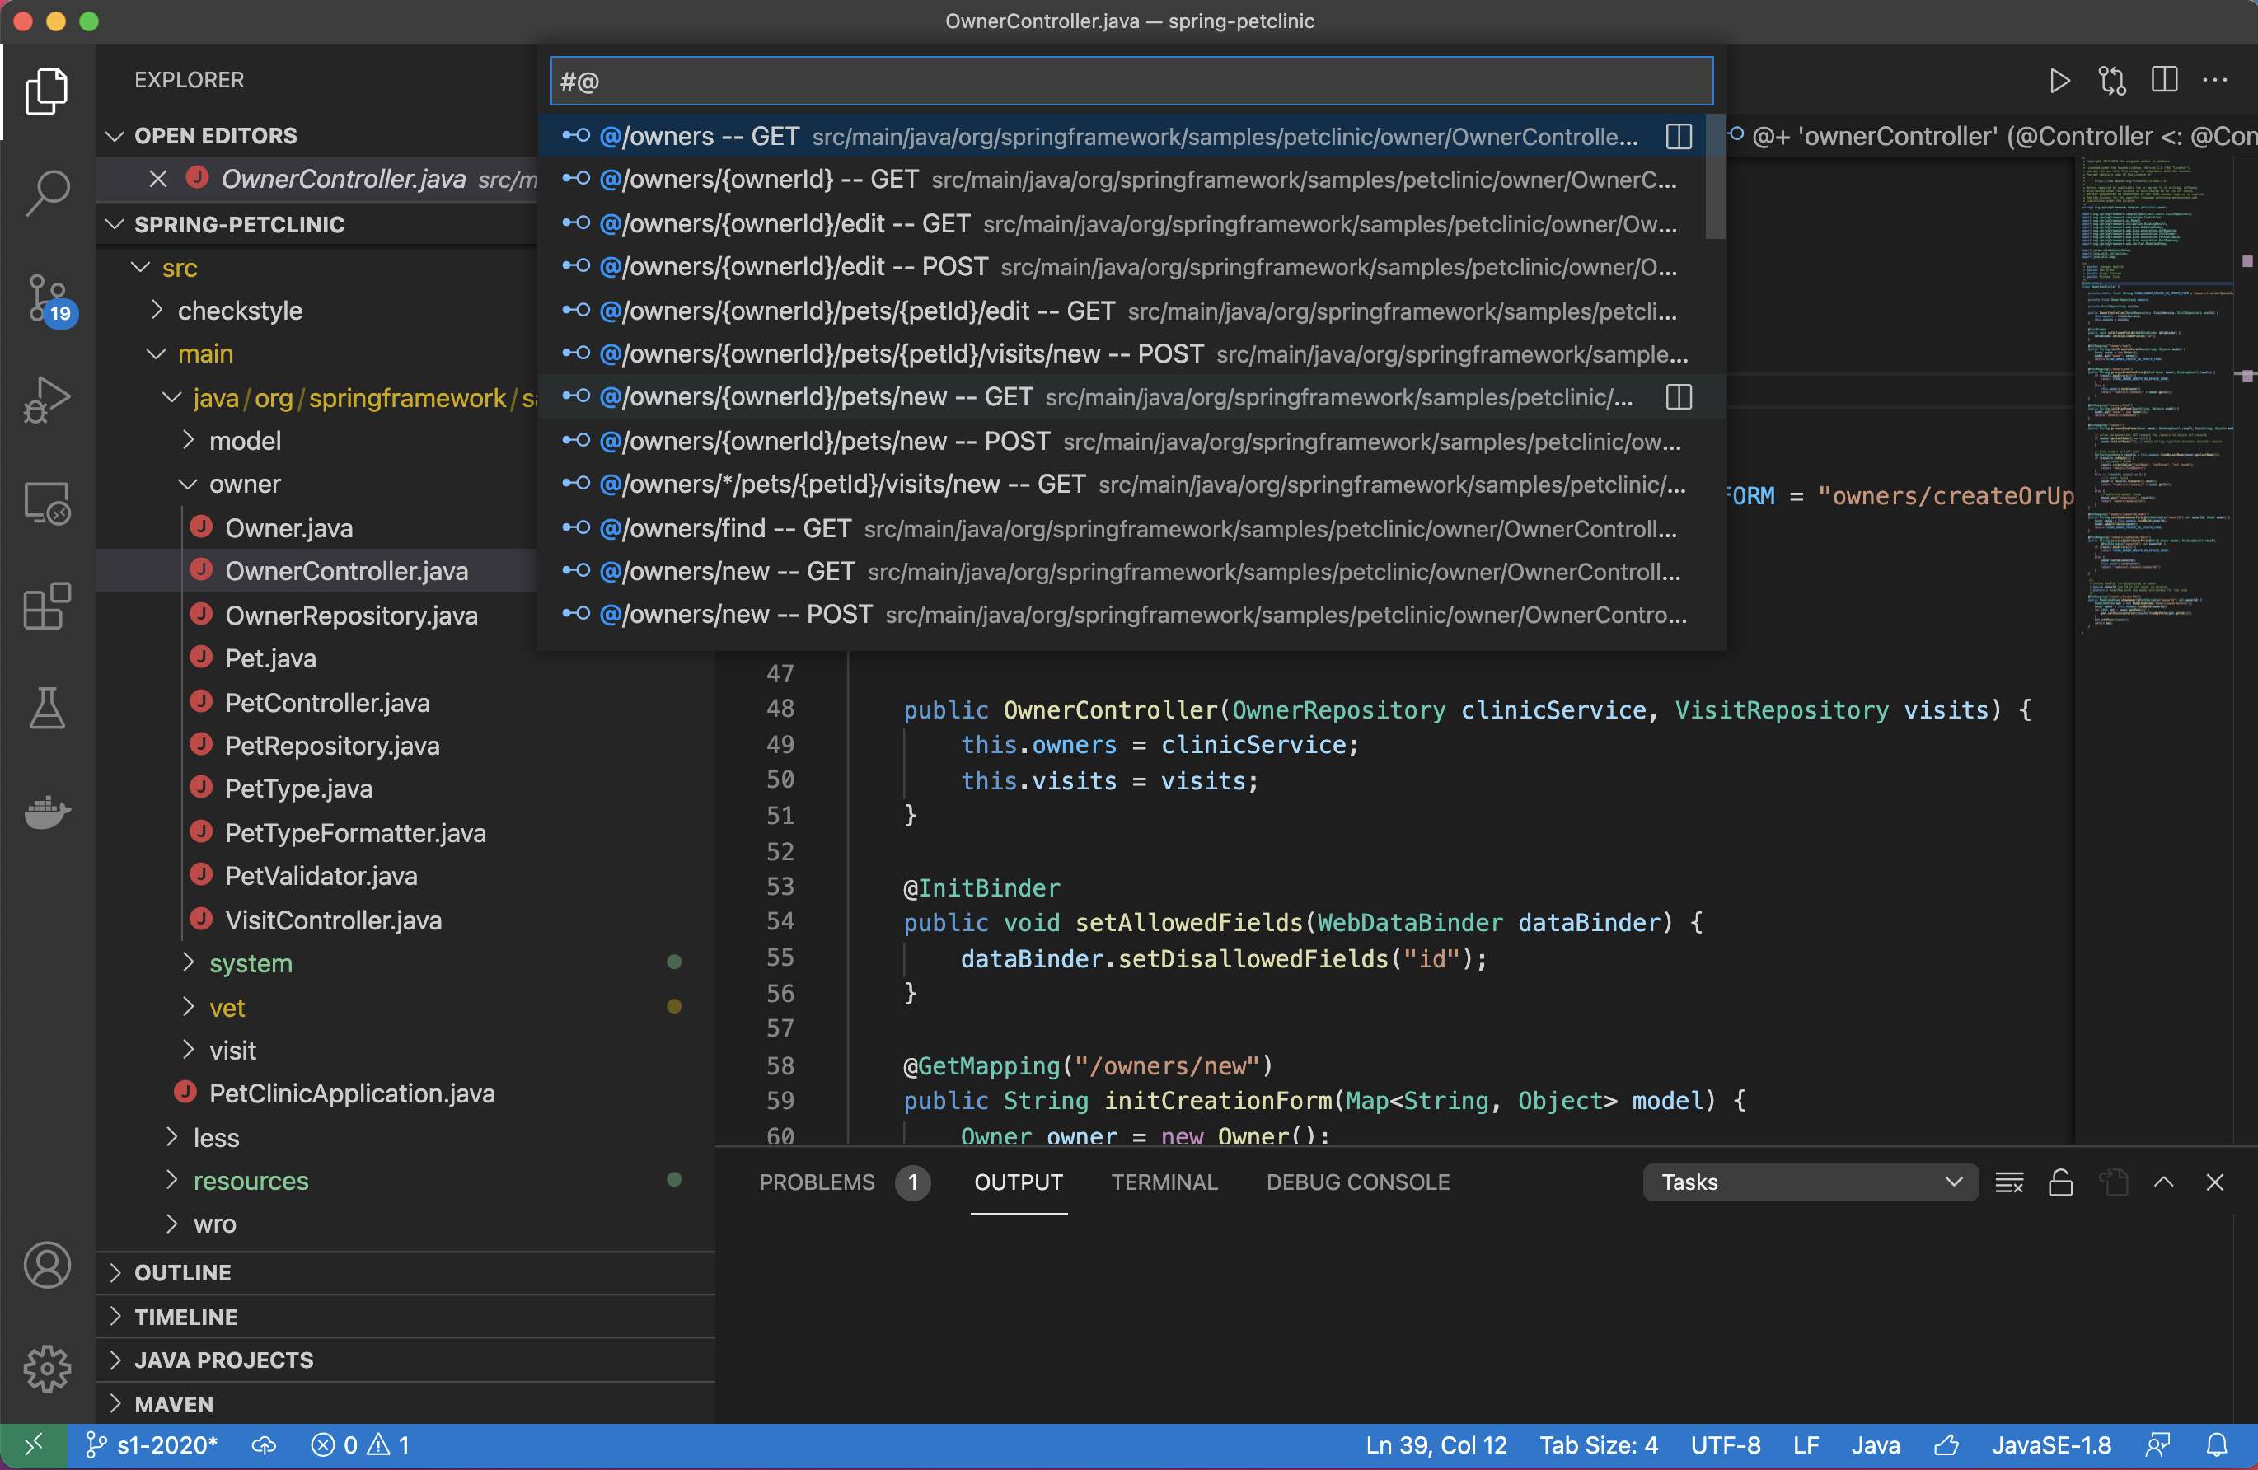Image resolution: width=2258 pixels, height=1470 pixels.
Task: Switch to the Terminal tab
Action: click(1164, 1182)
